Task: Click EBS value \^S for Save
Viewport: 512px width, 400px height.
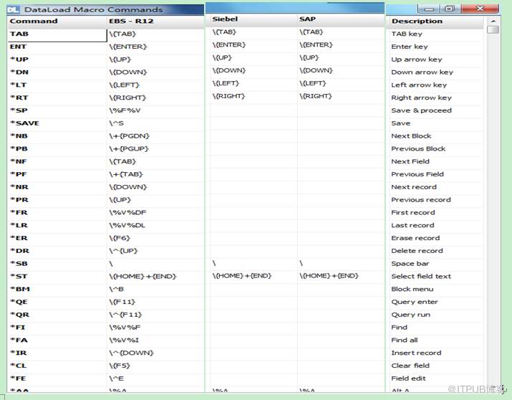Action: click(x=117, y=123)
